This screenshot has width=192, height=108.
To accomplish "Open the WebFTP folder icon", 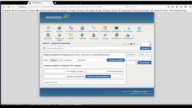I will pos(71,35).
